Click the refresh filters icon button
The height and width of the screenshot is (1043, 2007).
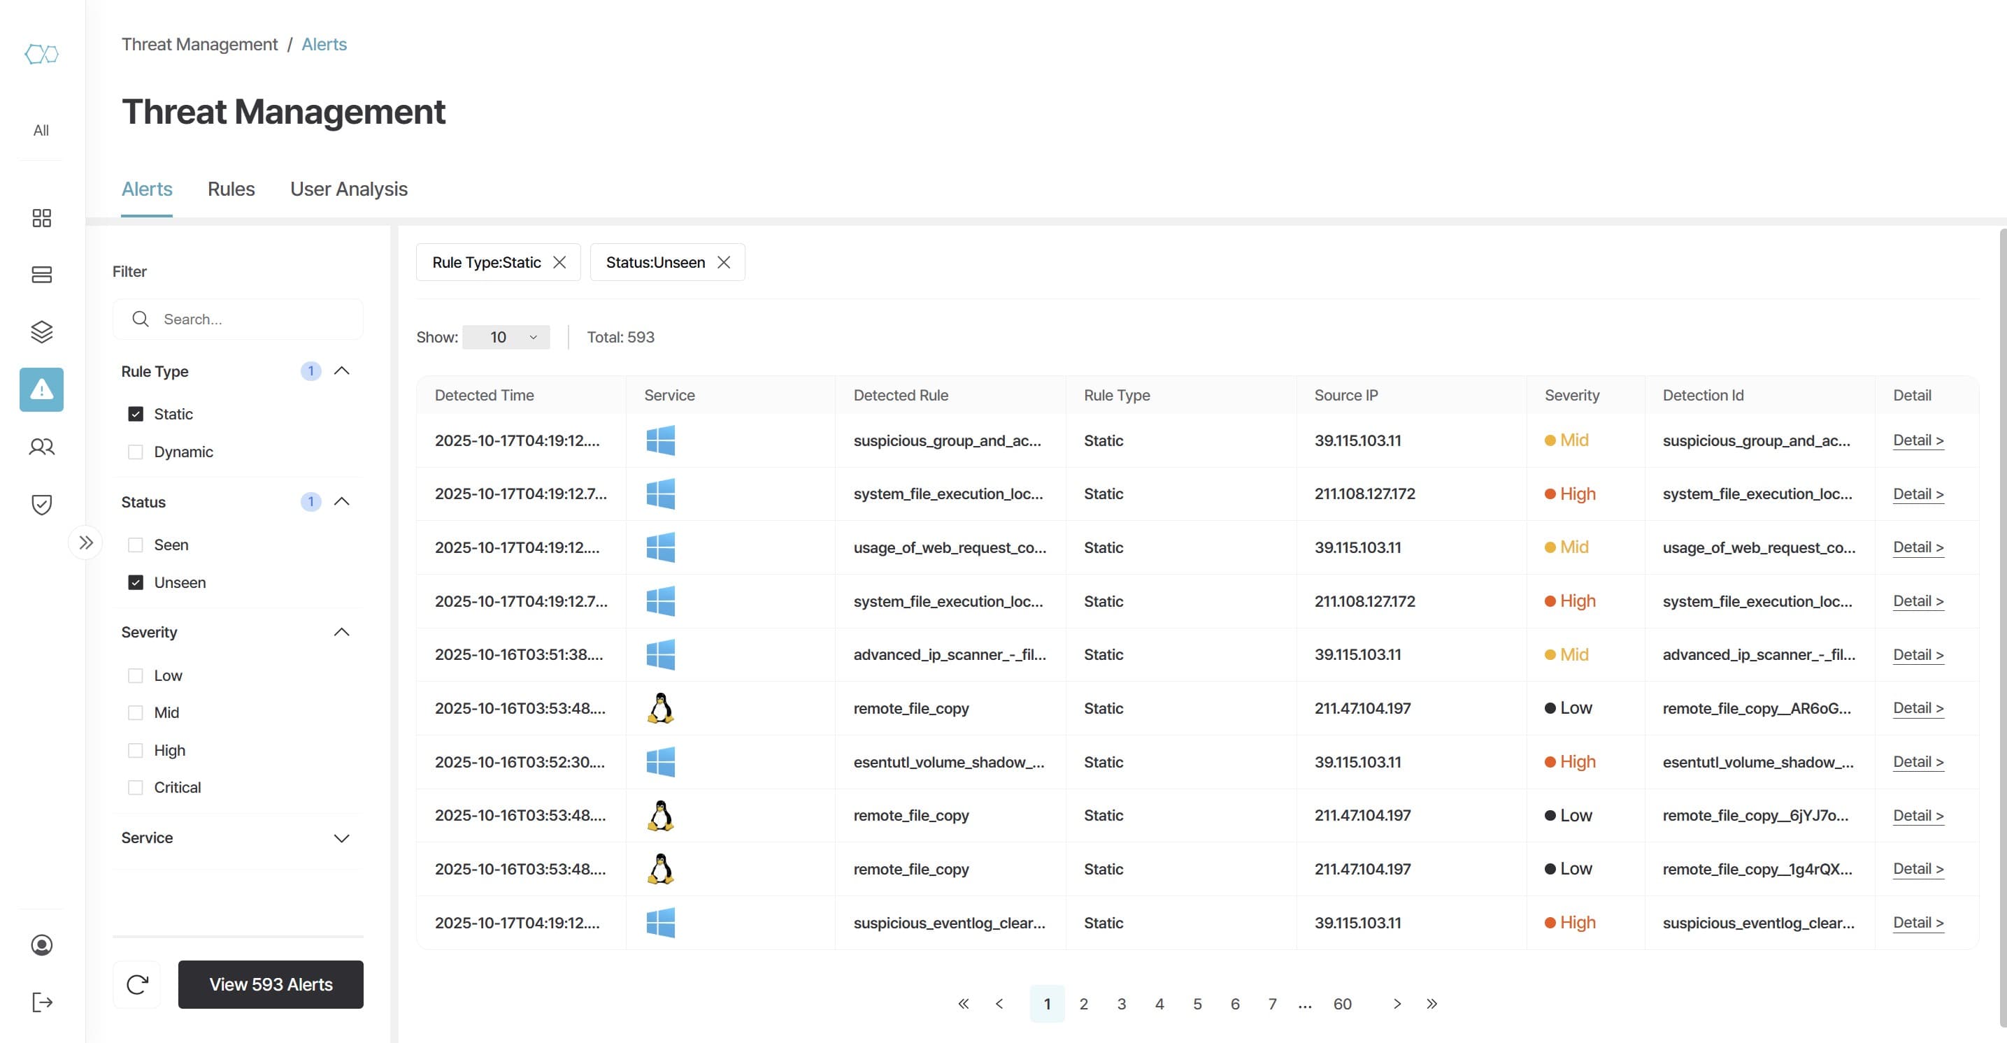137,984
